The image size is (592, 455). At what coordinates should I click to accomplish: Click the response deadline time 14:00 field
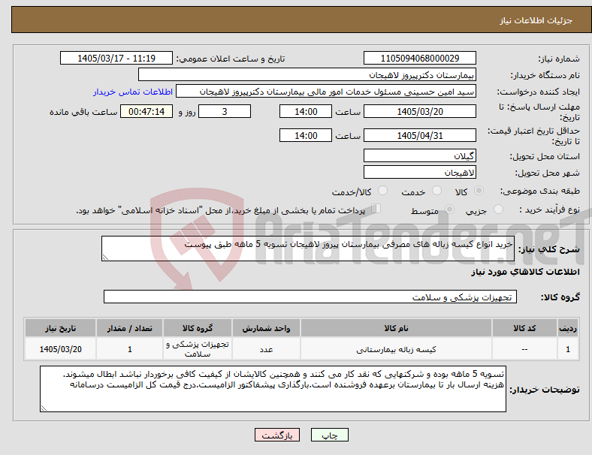pyautogui.click(x=306, y=111)
